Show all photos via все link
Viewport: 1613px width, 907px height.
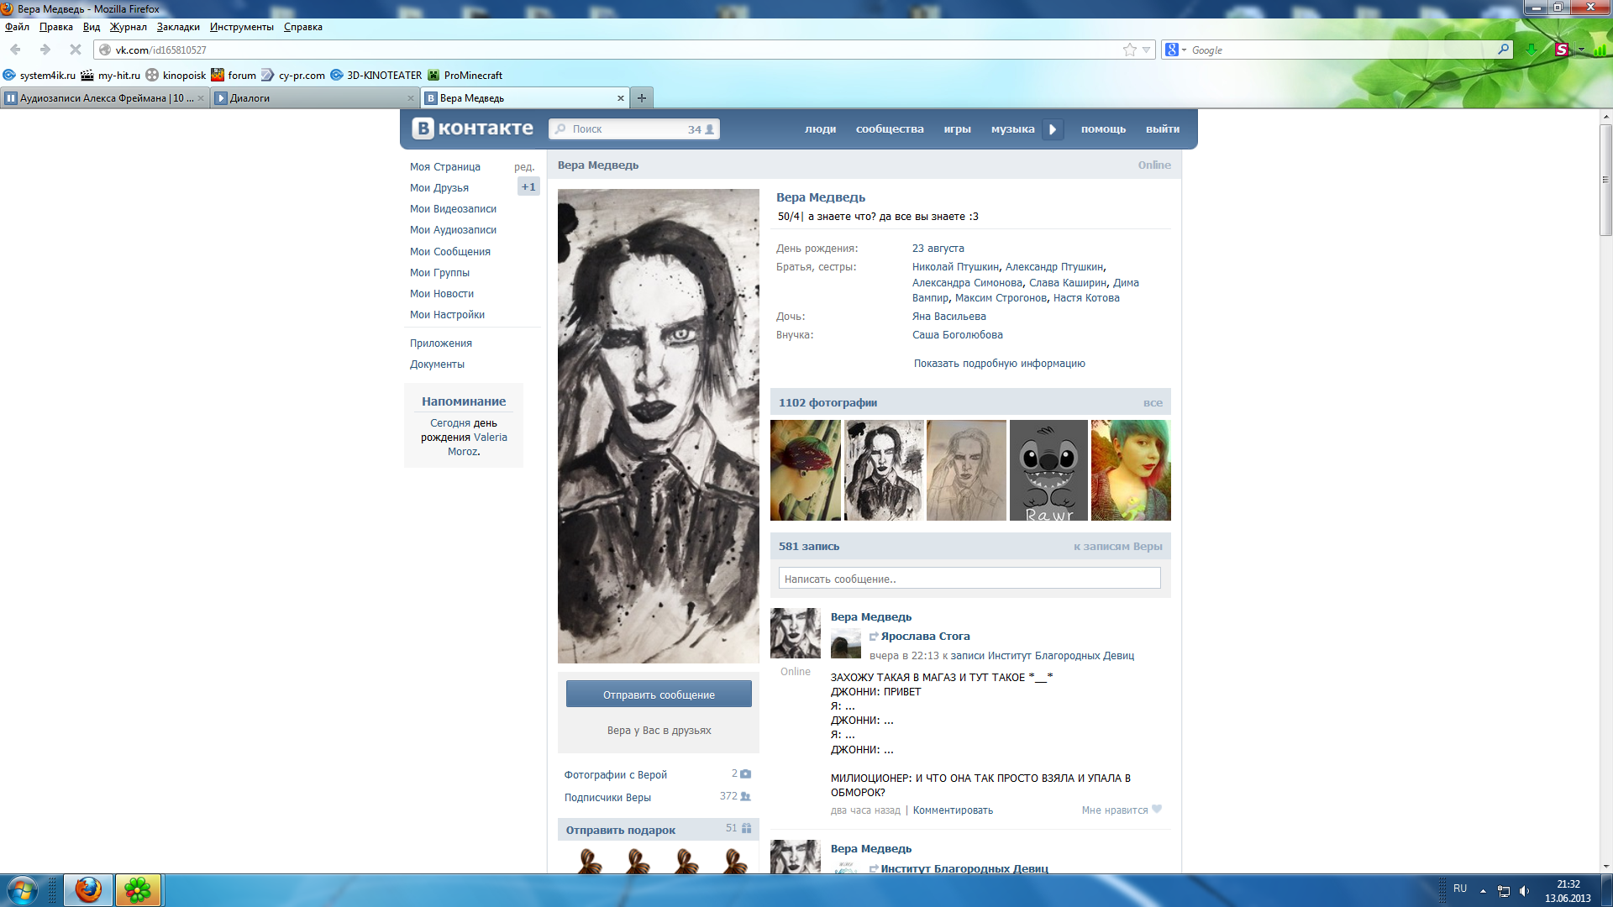coord(1153,403)
